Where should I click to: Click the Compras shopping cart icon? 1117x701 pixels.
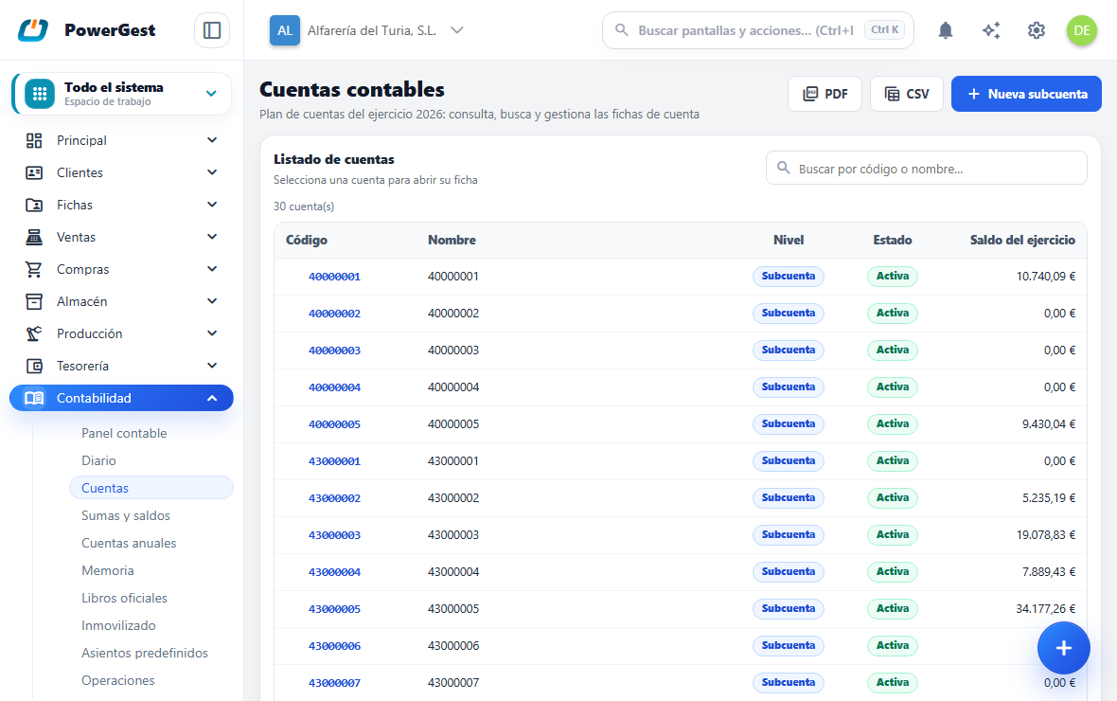[x=33, y=269]
